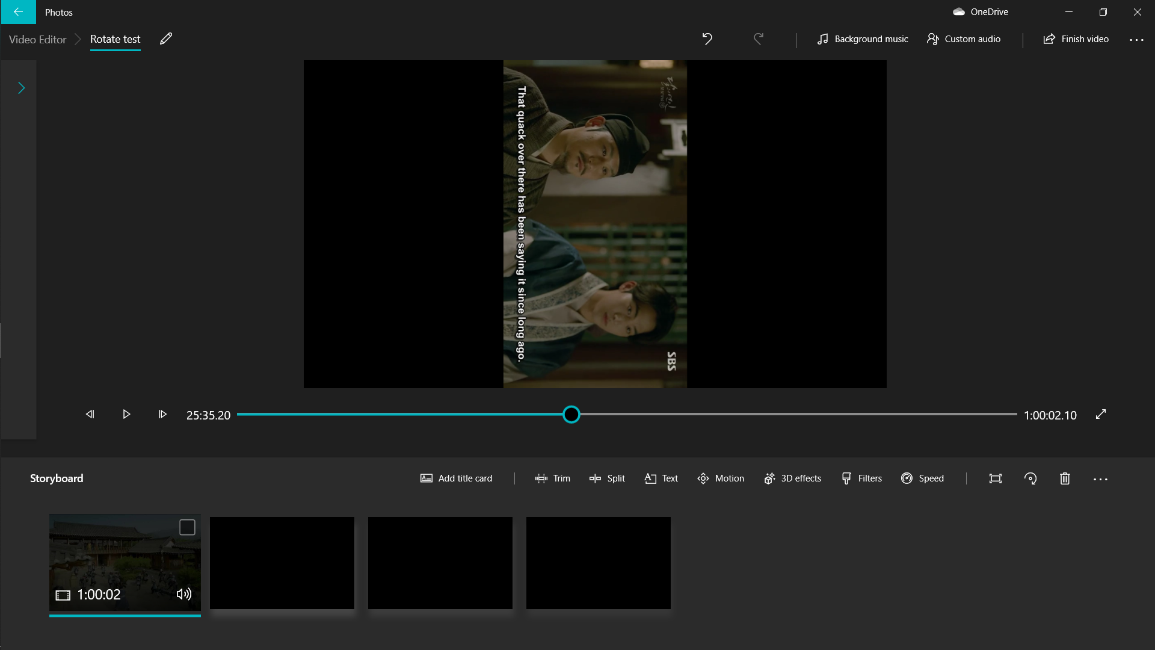
Task: Delete the selected storyboard clip
Action: tap(1064, 478)
